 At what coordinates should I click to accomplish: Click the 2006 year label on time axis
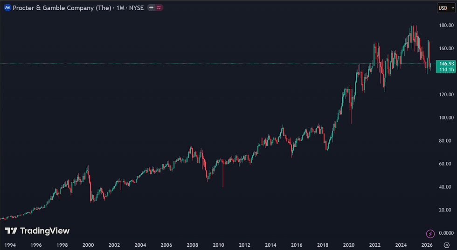pos(166,245)
